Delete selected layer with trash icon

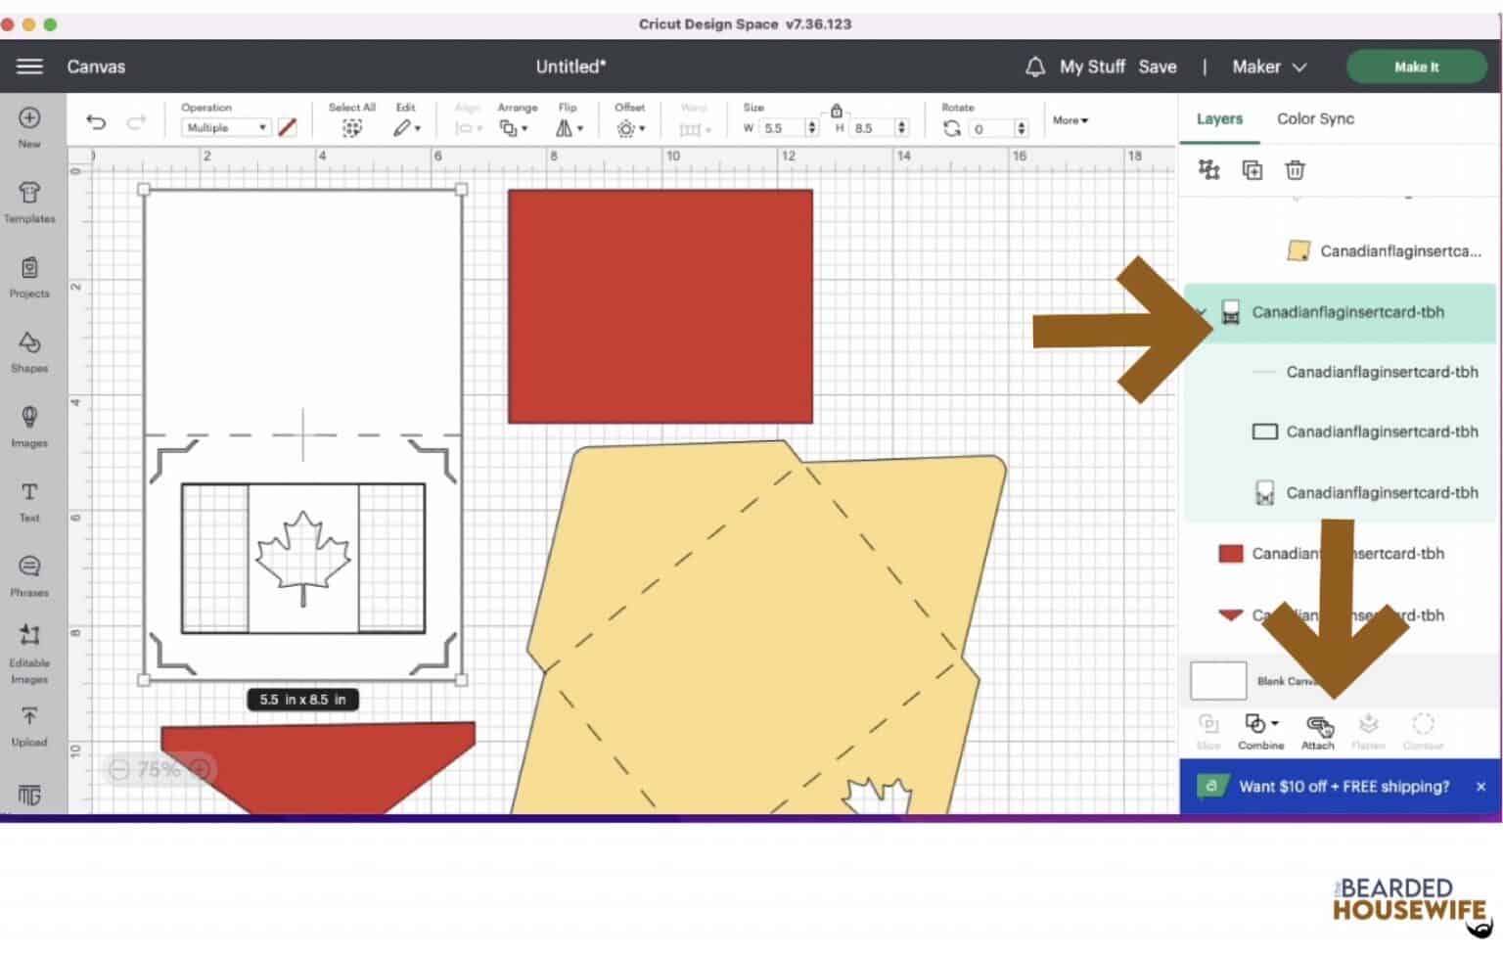click(1295, 170)
